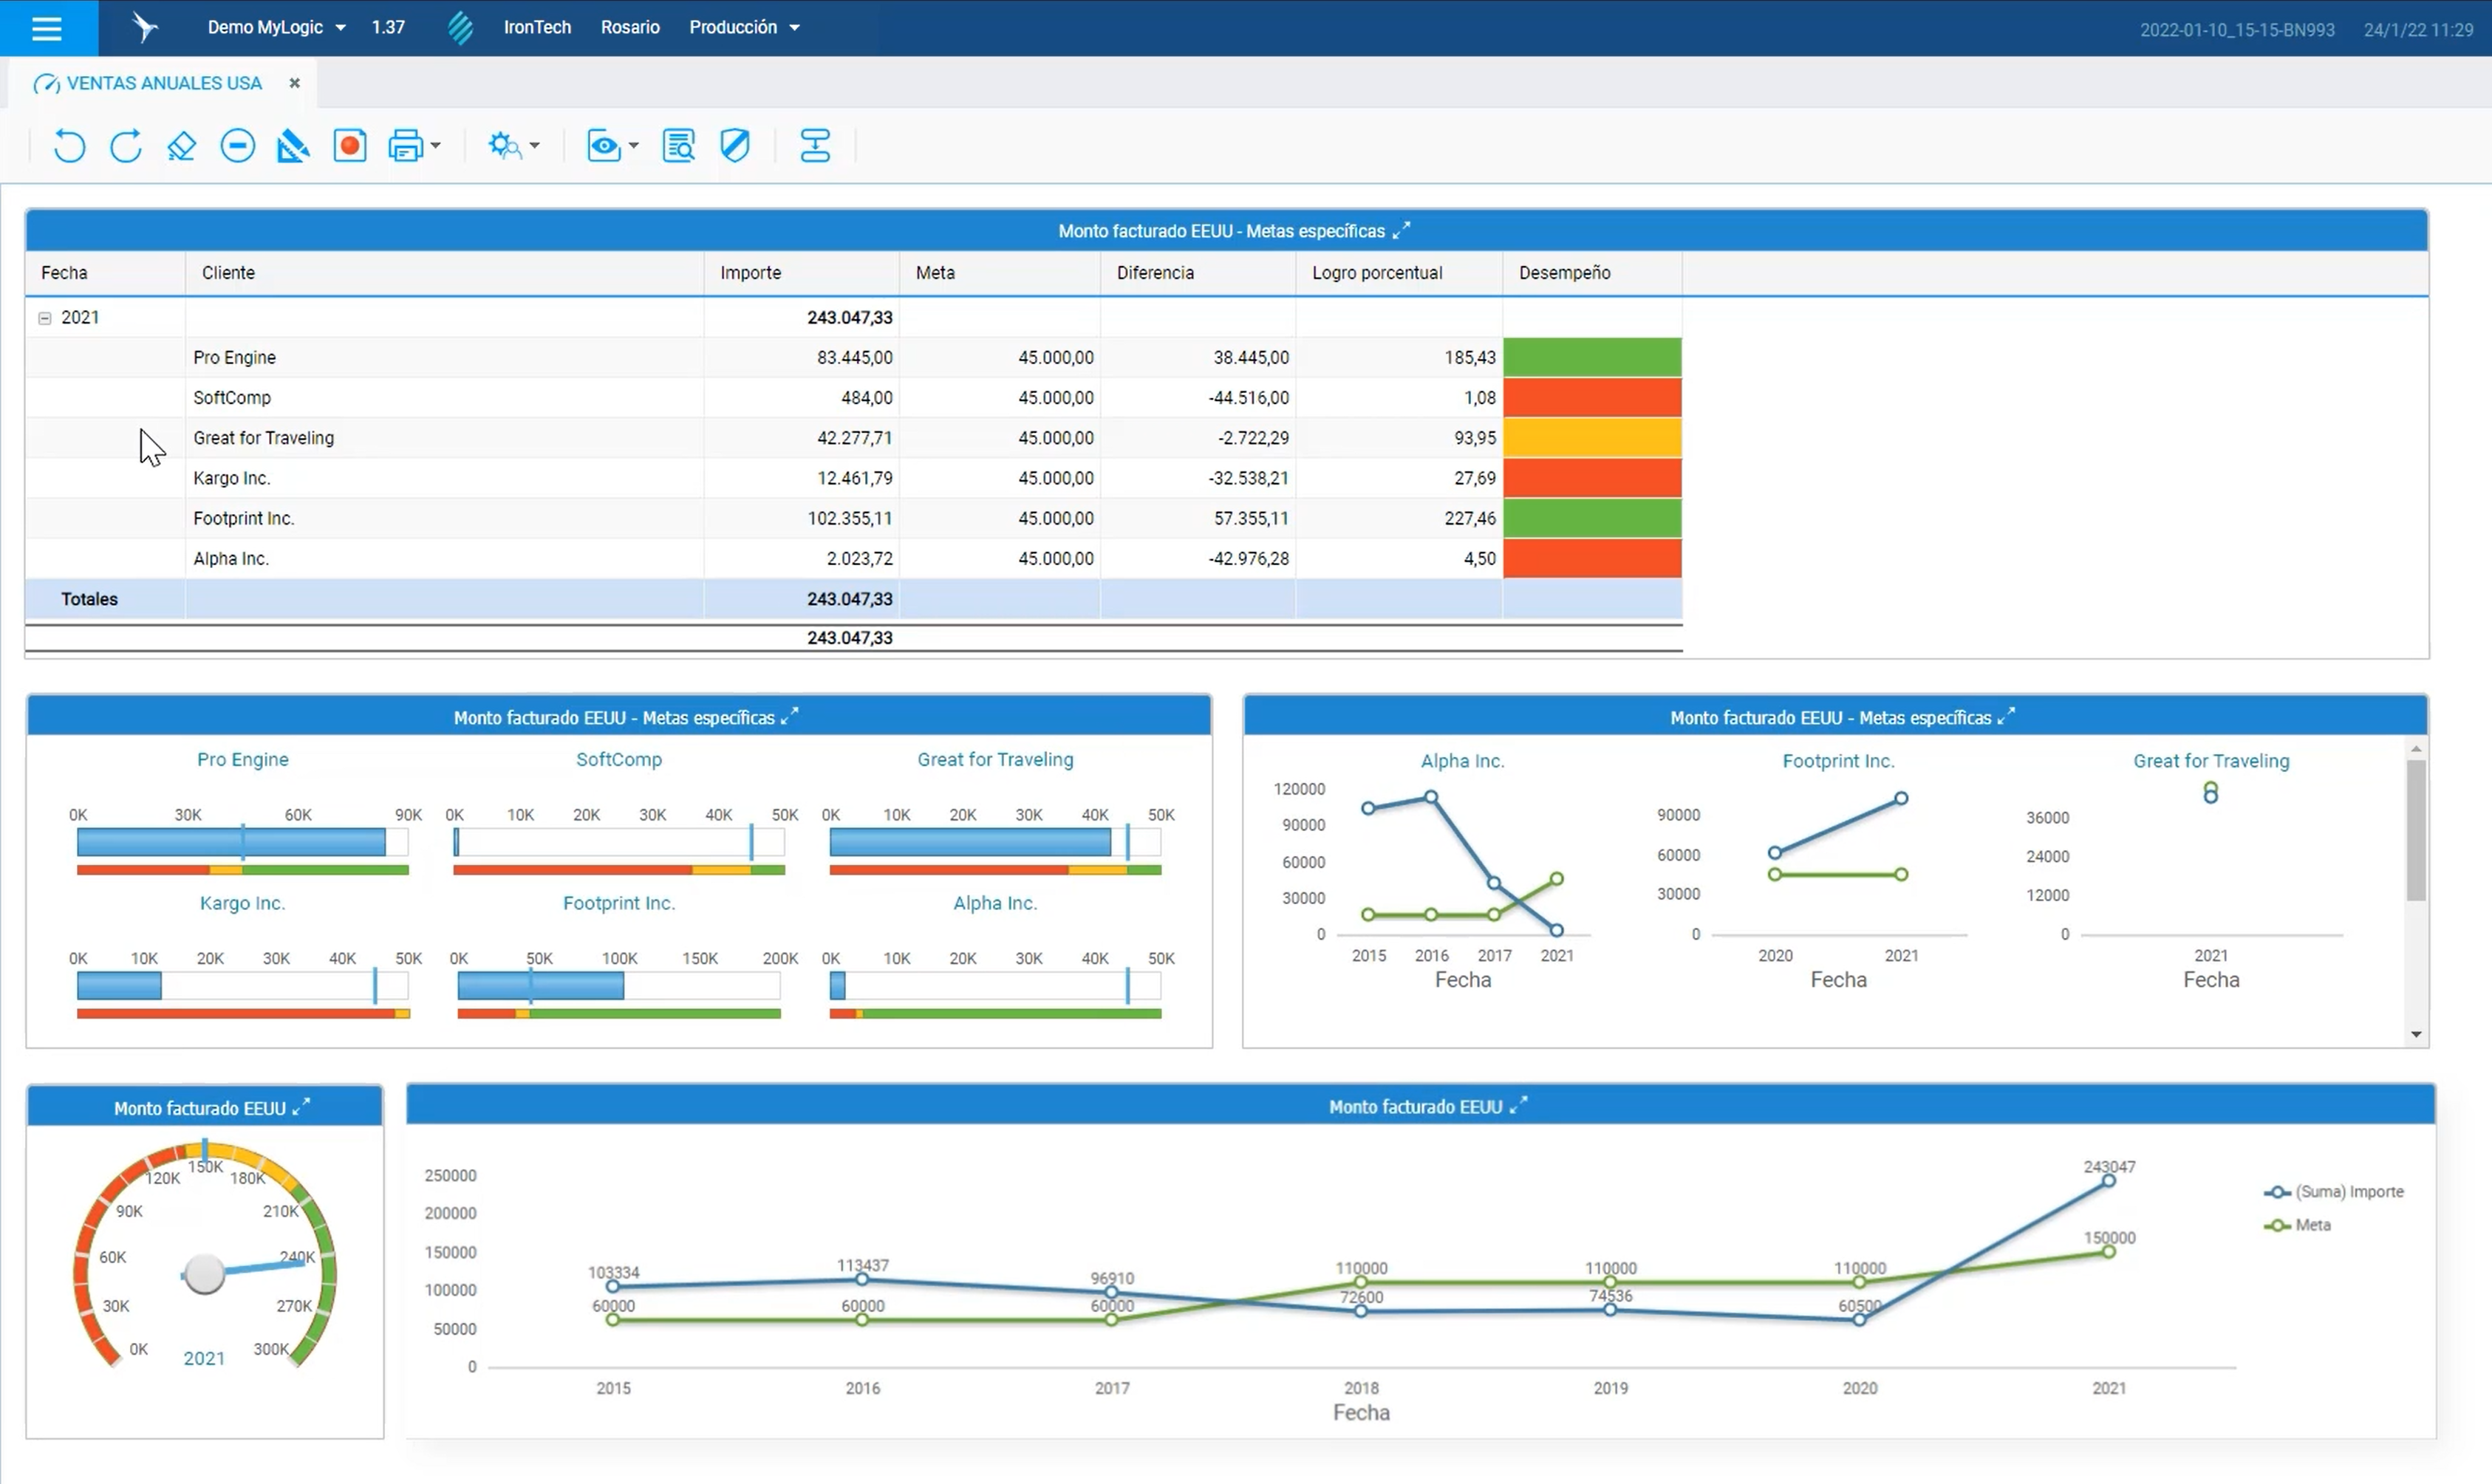Select the Pro Engine client cell

[x=445, y=357]
